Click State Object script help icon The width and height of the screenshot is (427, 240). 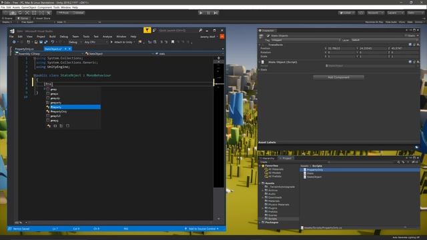(410, 62)
